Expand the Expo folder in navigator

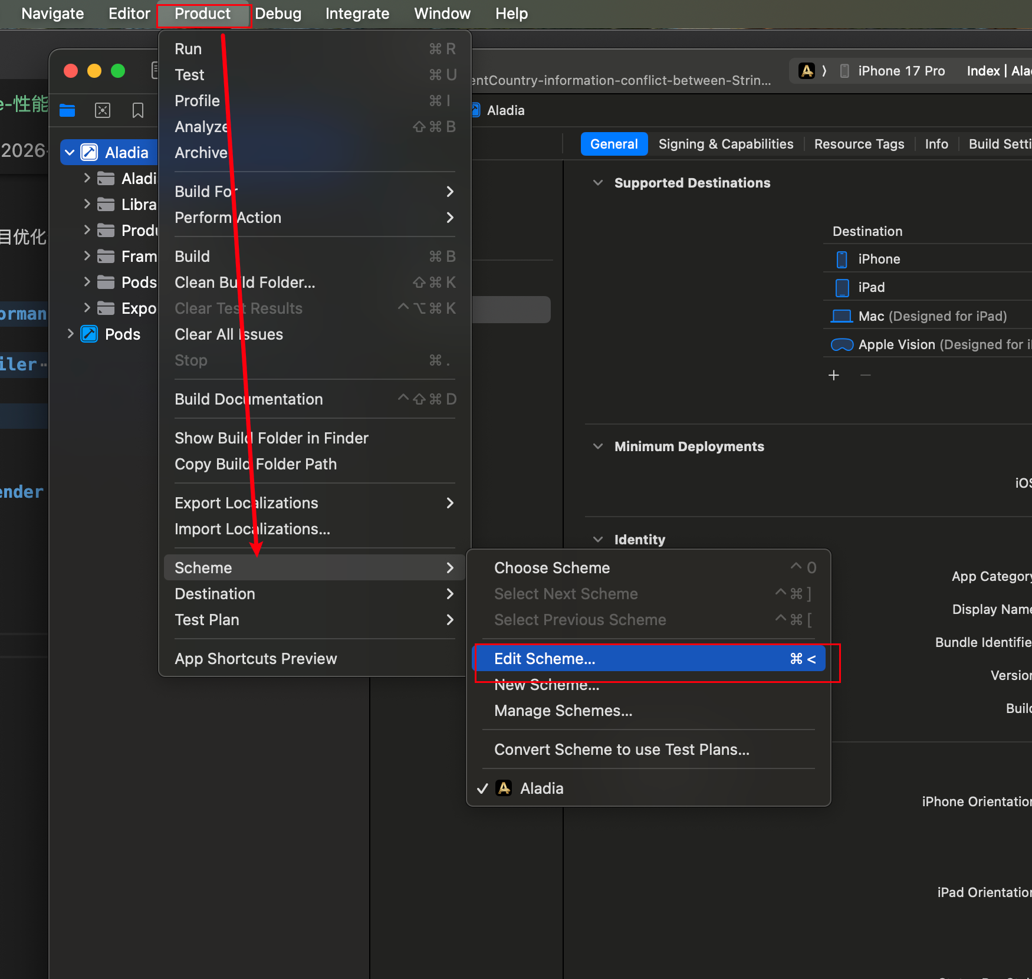click(x=87, y=307)
